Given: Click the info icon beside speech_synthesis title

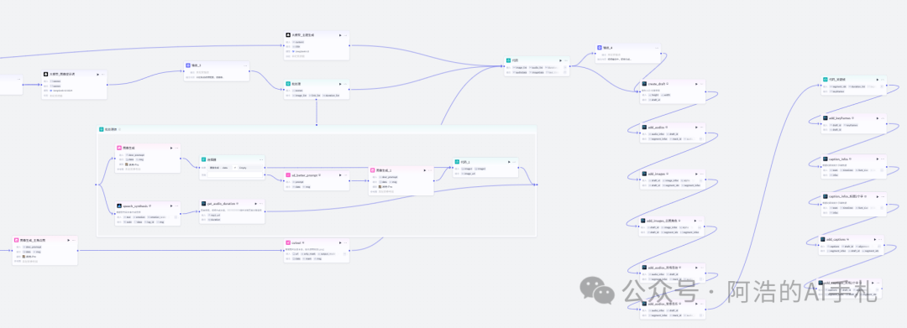Looking at the screenshot, I should coord(149,206).
